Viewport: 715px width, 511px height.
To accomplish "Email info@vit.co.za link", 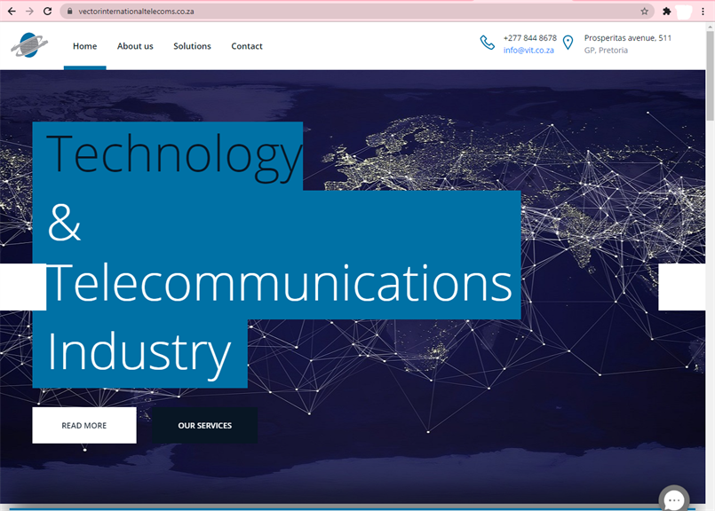I will coord(528,50).
